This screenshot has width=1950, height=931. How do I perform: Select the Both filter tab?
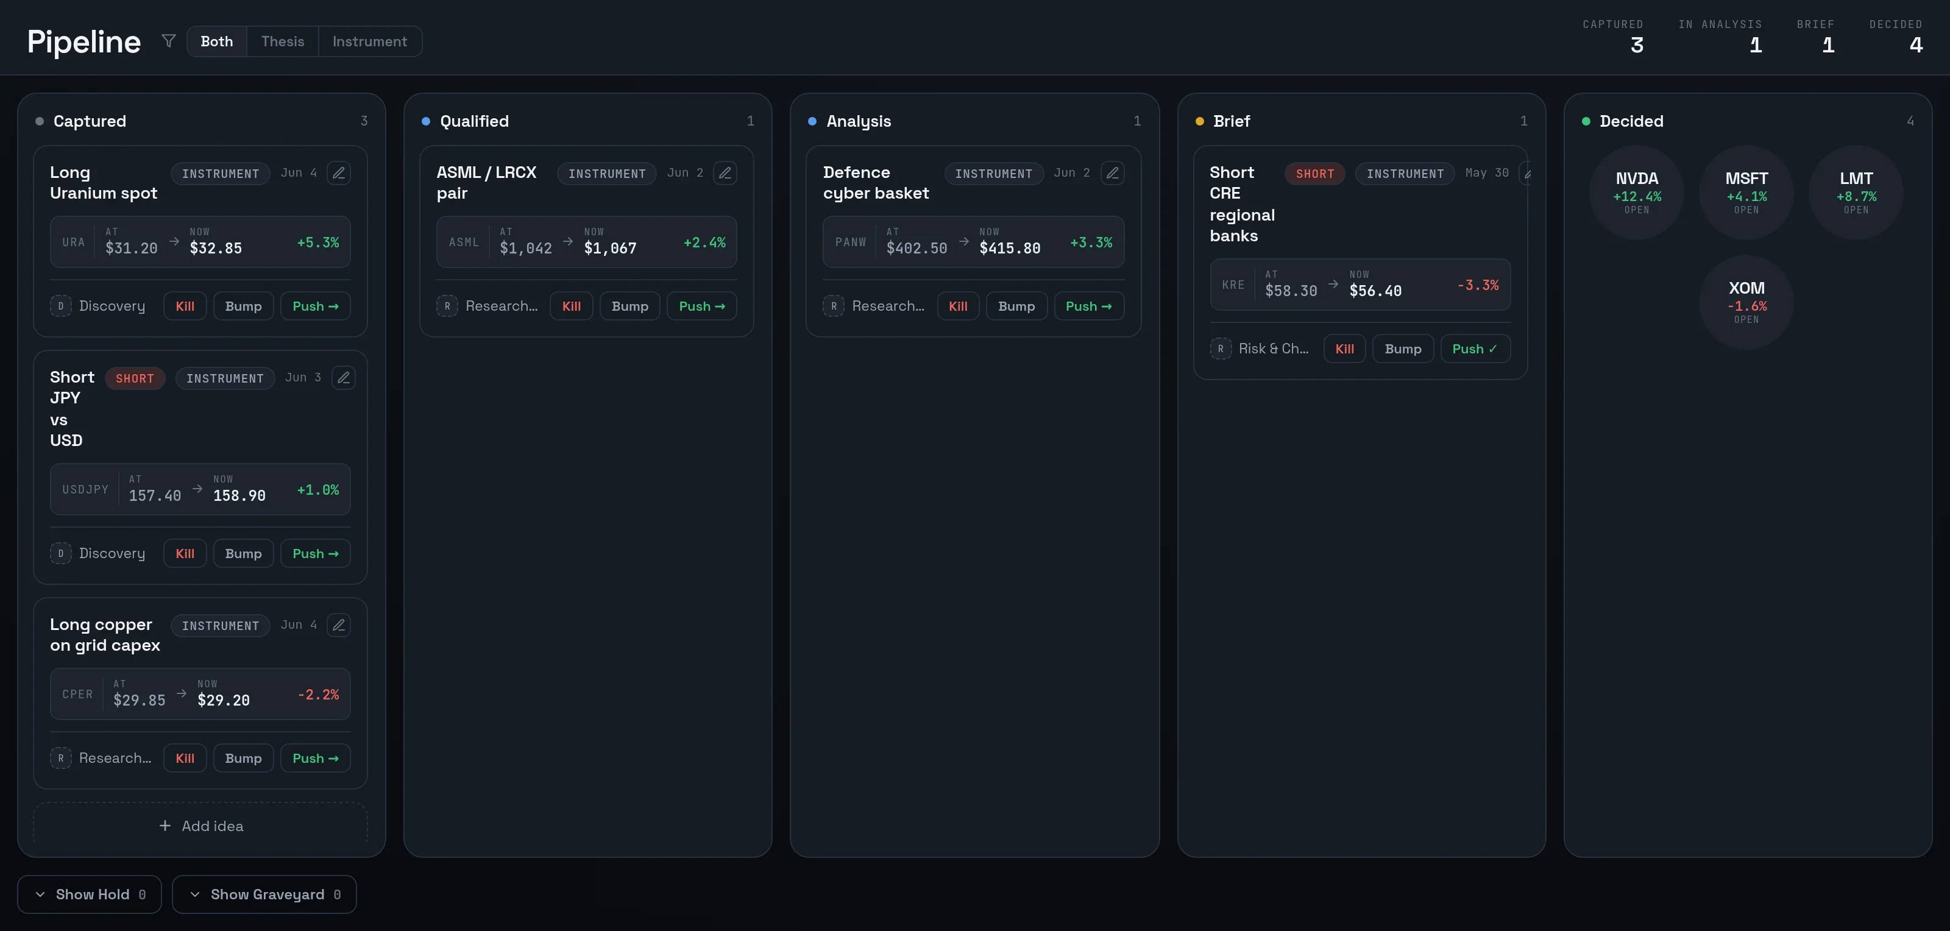[216, 41]
